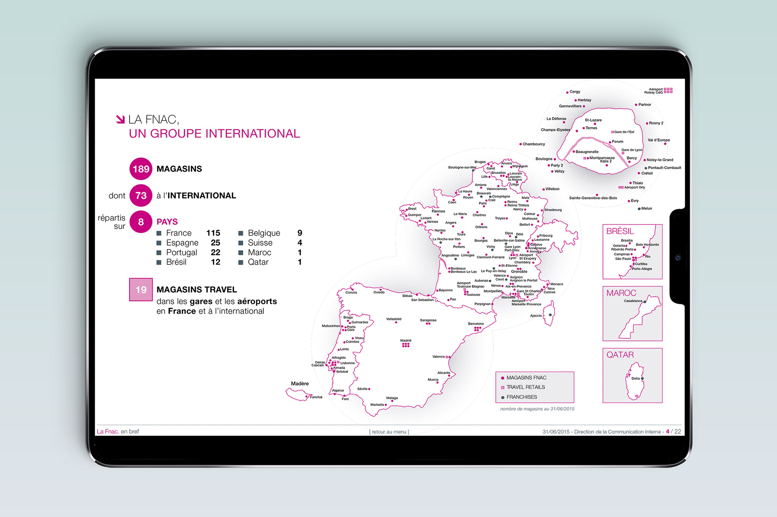
Task: Click the Aéroport Roissy CdG squares
Action: point(668,91)
